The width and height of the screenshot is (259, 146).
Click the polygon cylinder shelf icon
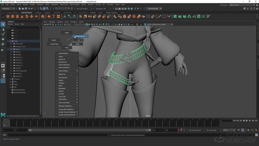pyautogui.click(x=17, y=16)
